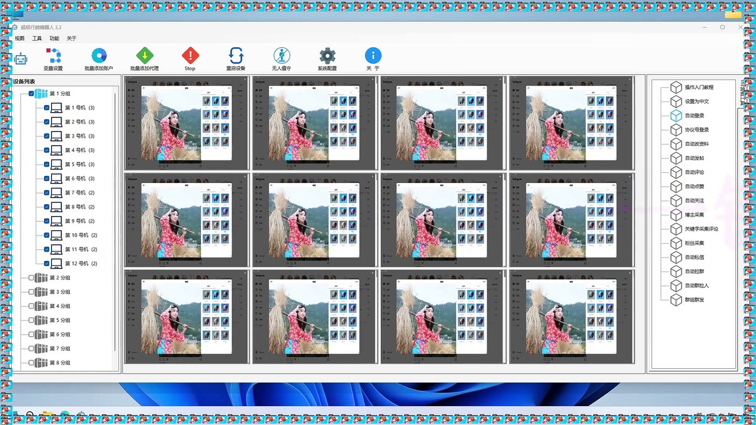The image size is (756, 425).
Task: Click laptop icon of 第 2 号机
Action: click(56, 122)
